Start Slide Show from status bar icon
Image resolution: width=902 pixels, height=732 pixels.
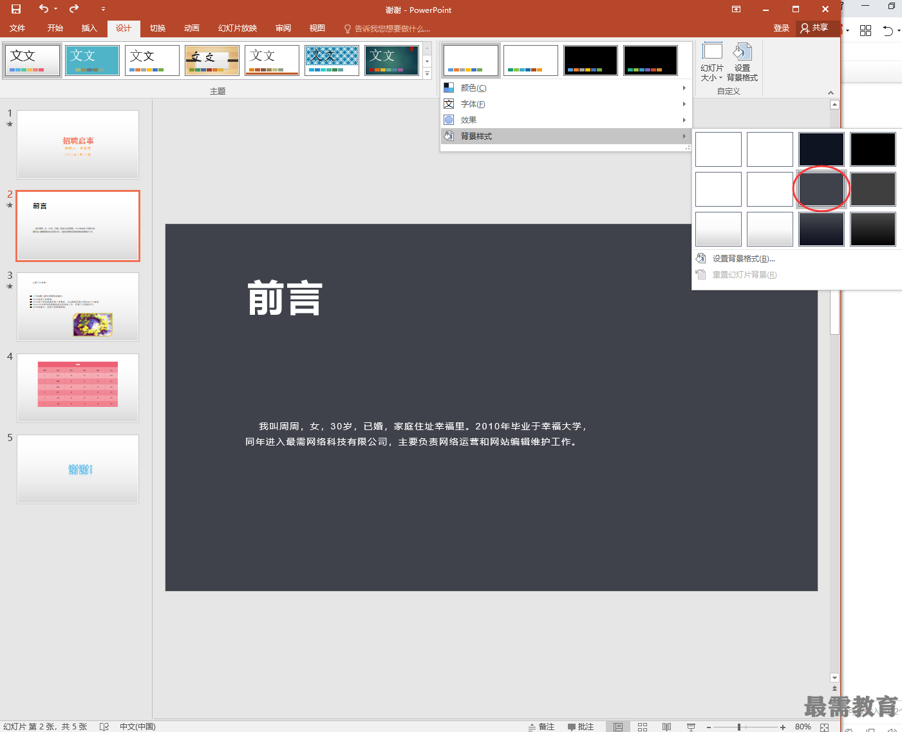(x=691, y=727)
